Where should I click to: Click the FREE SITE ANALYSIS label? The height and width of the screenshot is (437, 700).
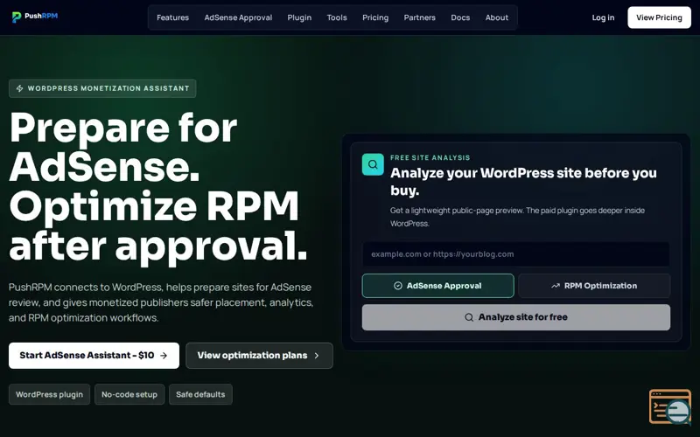click(430, 157)
